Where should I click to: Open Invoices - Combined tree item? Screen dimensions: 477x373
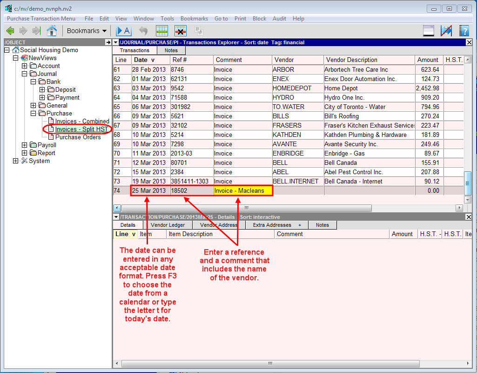point(82,121)
